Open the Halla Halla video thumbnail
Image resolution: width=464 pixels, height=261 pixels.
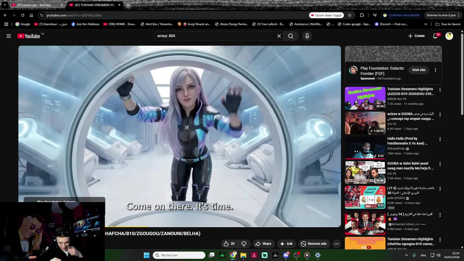tap(365, 147)
